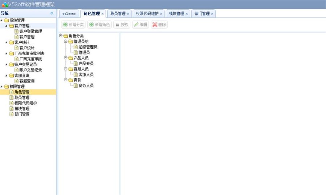Screen dimensions: 326x195
Task: Select 客服人员 role in the tree
Action: [x=86, y=74]
